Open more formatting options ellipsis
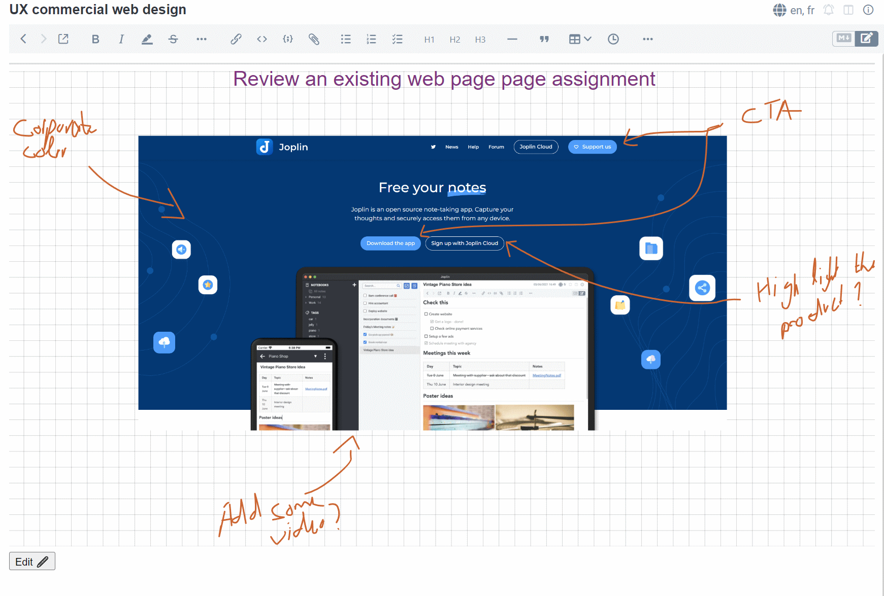 tap(202, 39)
